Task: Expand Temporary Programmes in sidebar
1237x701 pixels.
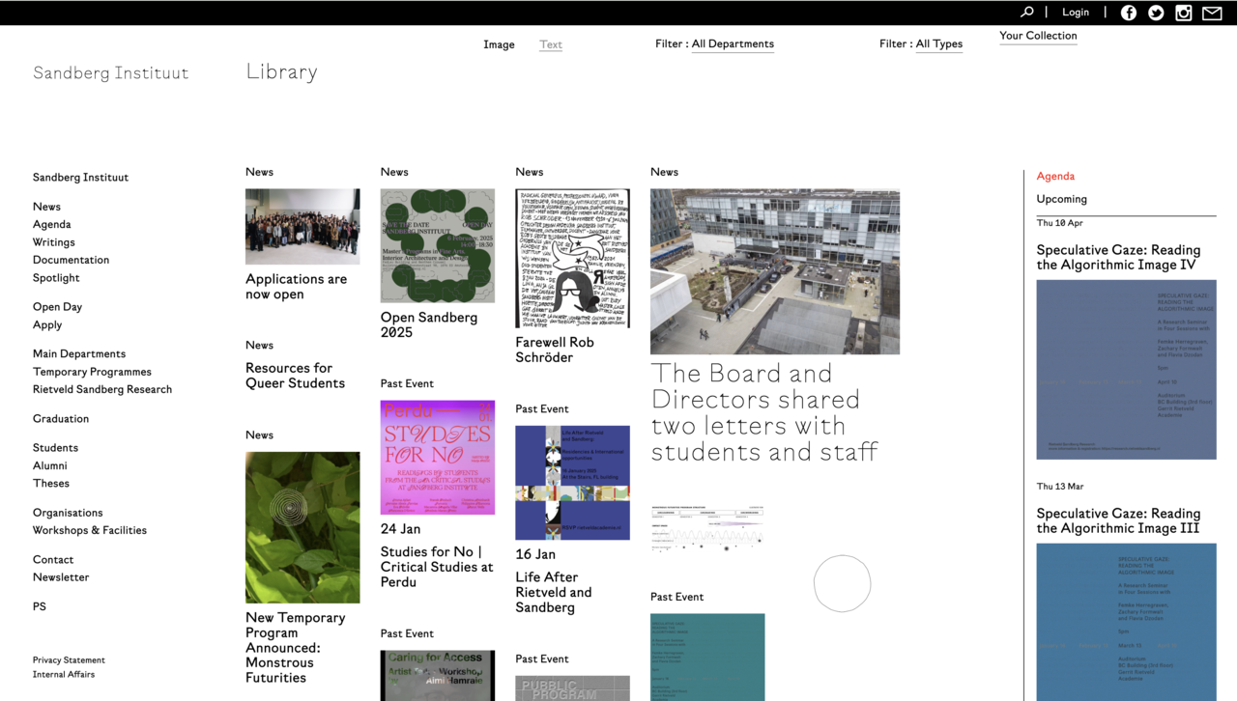Action: 92,372
